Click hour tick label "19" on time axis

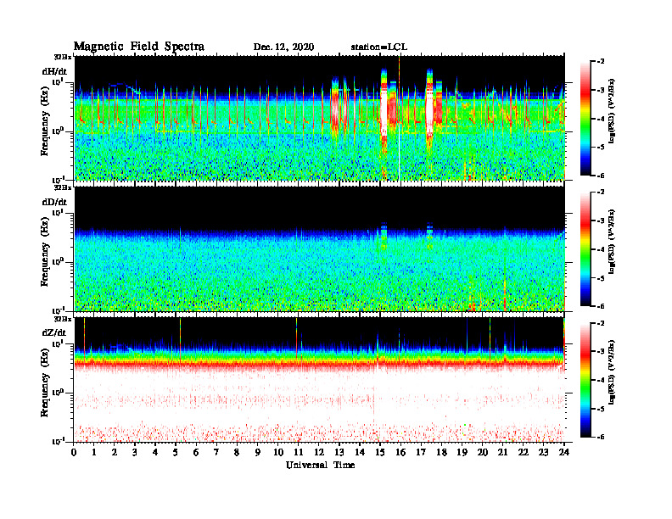[x=462, y=453]
